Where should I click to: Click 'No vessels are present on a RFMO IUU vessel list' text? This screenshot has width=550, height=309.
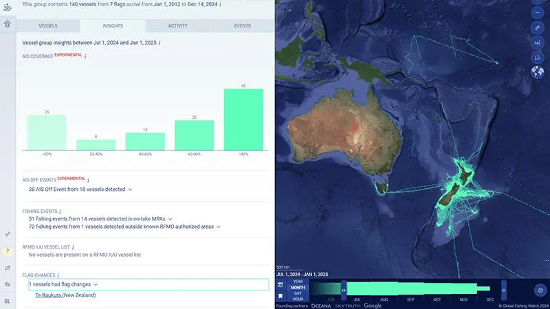click(x=85, y=255)
